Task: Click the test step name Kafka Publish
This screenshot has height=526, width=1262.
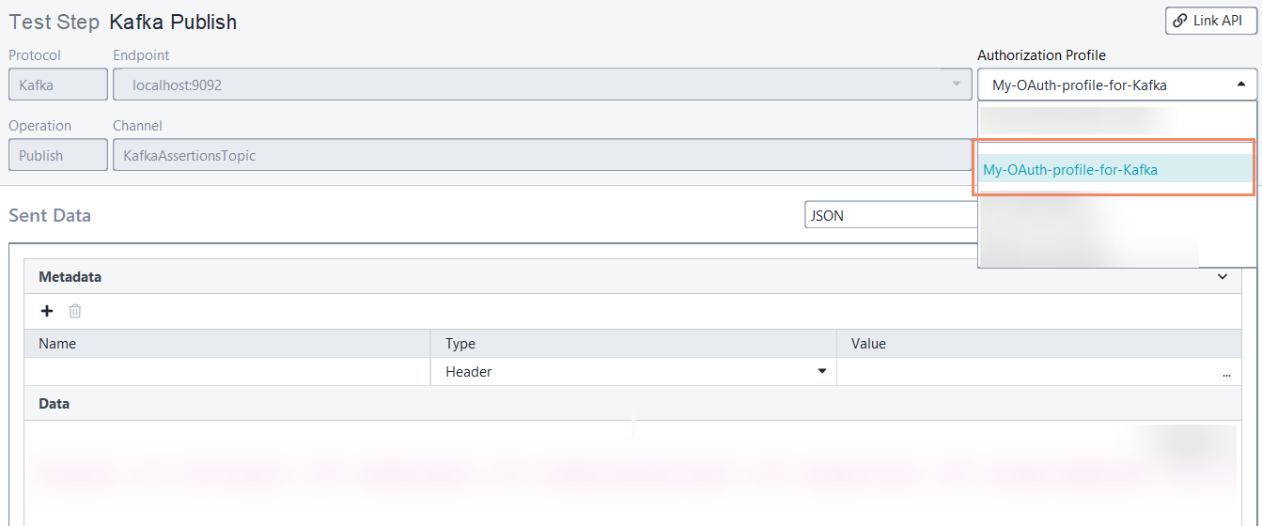Action: (x=173, y=22)
